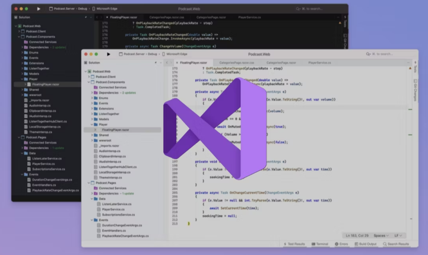This screenshot has width=428, height=255.
Task: Expand the Enums folder arrow in light window
Action: [92, 98]
